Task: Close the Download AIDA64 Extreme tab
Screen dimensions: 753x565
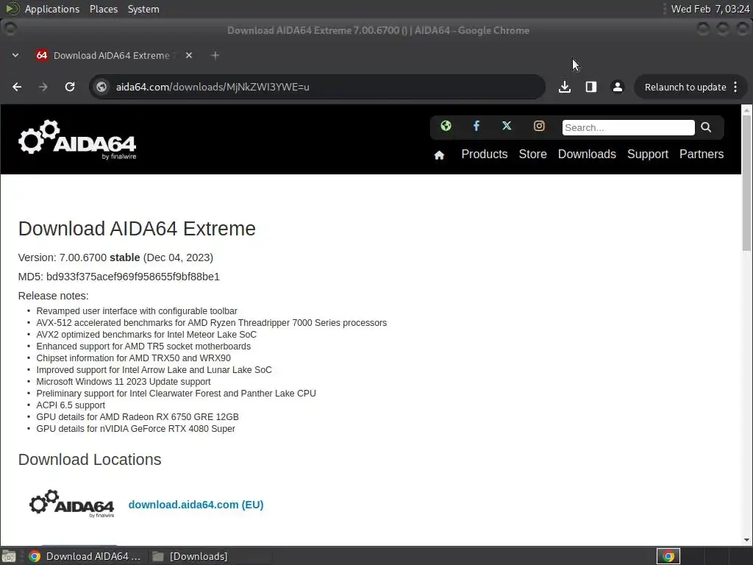Action: (x=189, y=55)
